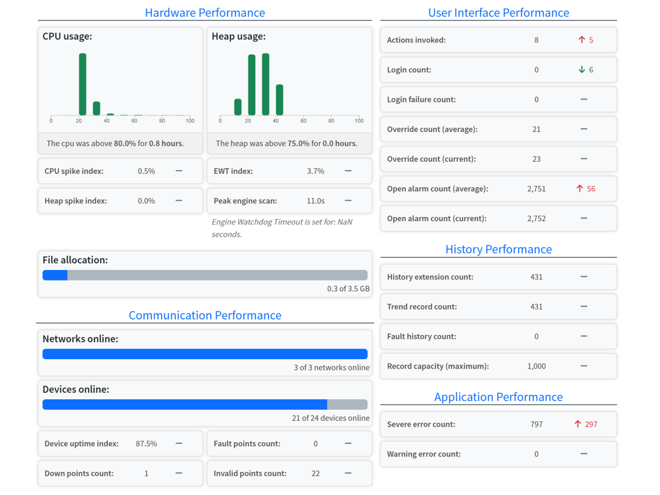The width and height of the screenshot is (660, 495).
Task: Click the Networks online progress bar
Action: click(205, 354)
